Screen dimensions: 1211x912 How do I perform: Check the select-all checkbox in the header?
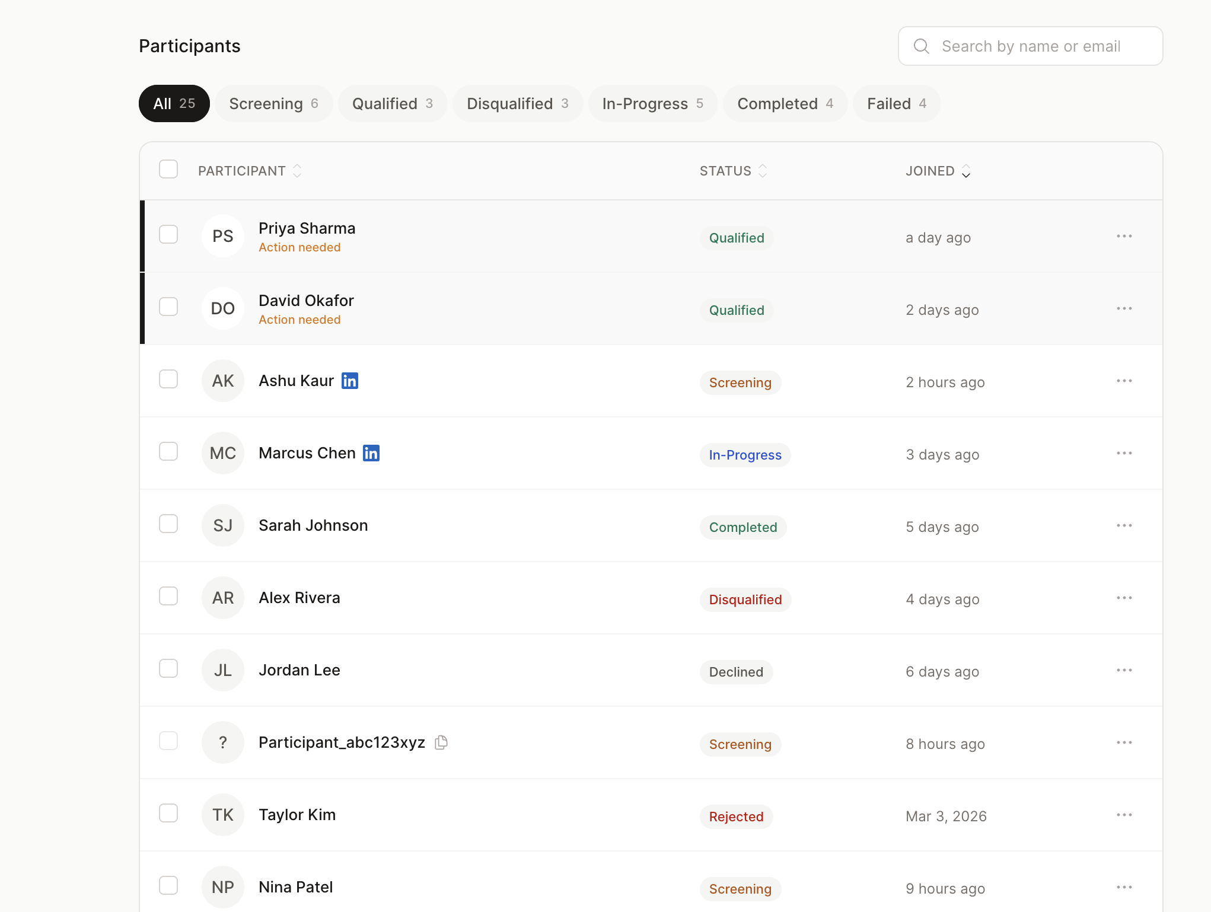tap(168, 170)
